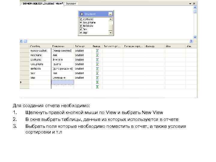This screenshot has width=216, height=162.
Task: Toggle output checkbox for GroupName grid row
Action: 97,64
